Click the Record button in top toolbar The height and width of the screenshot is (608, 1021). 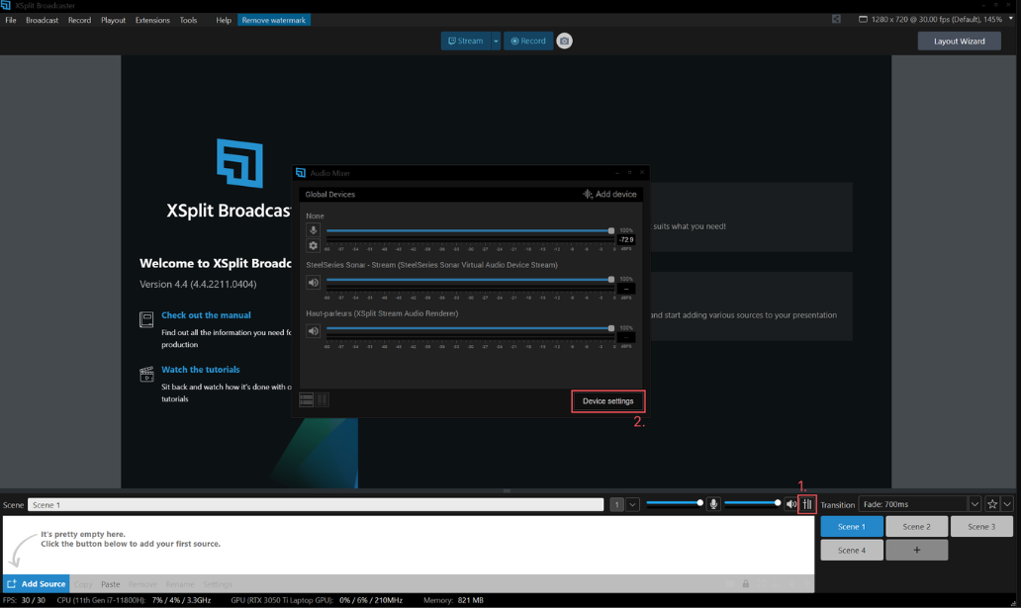[528, 41]
